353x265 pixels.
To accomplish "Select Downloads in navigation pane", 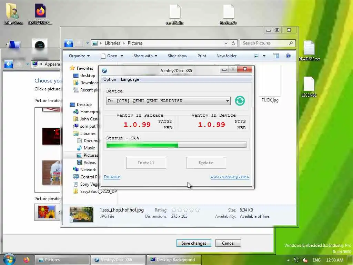I will point(86,83).
